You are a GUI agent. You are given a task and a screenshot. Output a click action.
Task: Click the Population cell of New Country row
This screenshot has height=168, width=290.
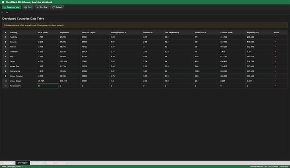click(69, 86)
